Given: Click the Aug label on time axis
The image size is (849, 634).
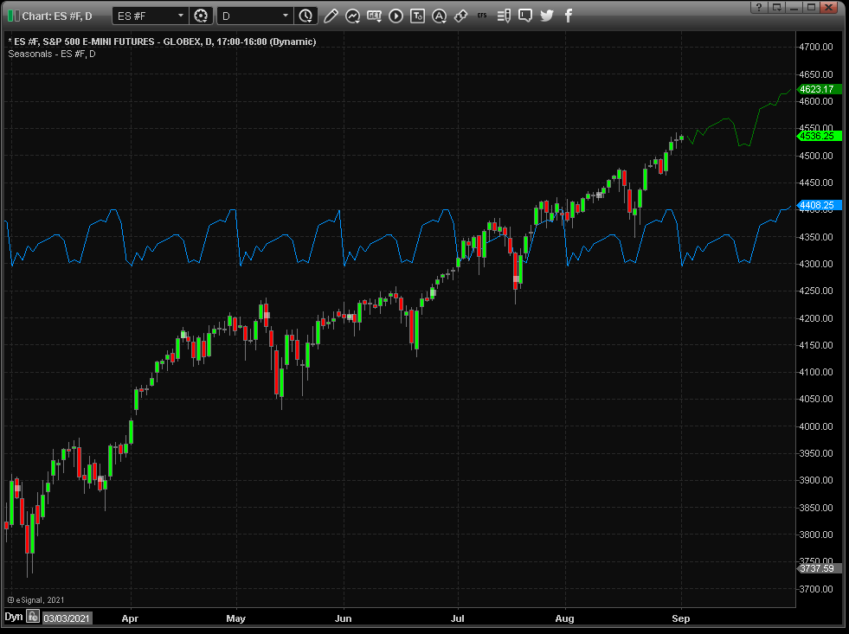Looking at the screenshot, I should pos(565,618).
